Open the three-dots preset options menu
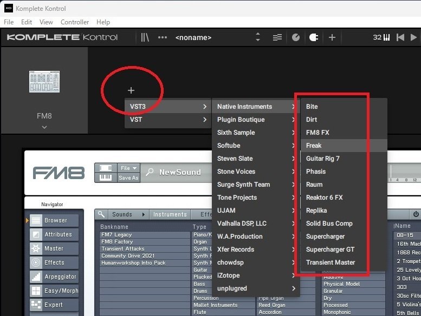The height and width of the screenshot is (316, 421). [163, 37]
